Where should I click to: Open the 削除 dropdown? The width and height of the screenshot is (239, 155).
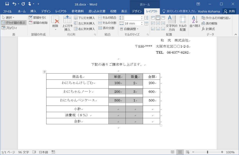pos(55,23)
